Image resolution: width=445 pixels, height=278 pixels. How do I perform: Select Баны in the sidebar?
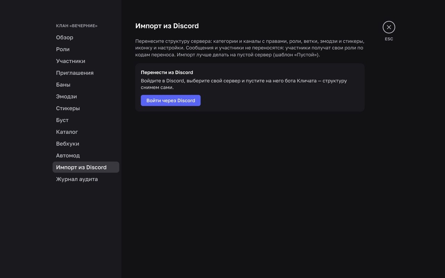[x=86, y=84]
